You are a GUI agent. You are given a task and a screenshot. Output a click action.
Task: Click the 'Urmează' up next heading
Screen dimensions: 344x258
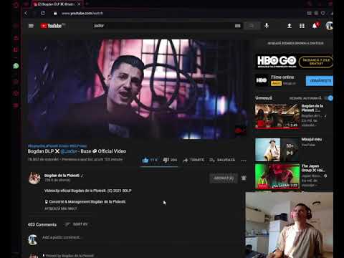[264, 98]
